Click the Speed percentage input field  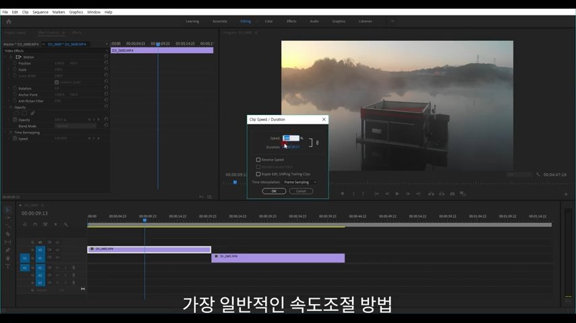tap(291, 138)
